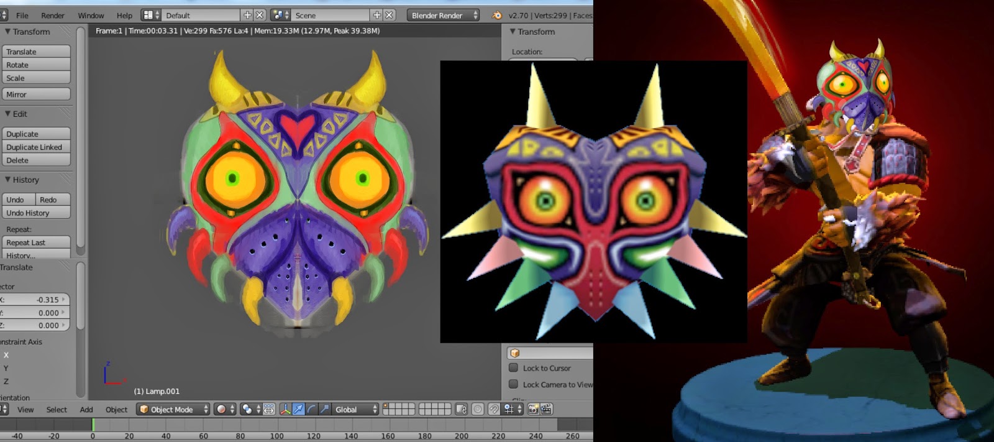This screenshot has height=442, width=994.
Task: Enable the translate manipulator arrow
Action: point(299,409)
